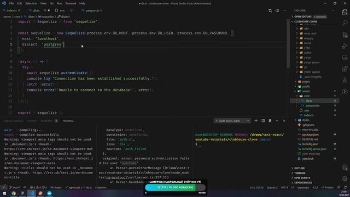Image resolution: width=350 pixels, height=197 pixels.
Task: Switch to the passport.ts editor tab
Action: [x=92, y=10]
